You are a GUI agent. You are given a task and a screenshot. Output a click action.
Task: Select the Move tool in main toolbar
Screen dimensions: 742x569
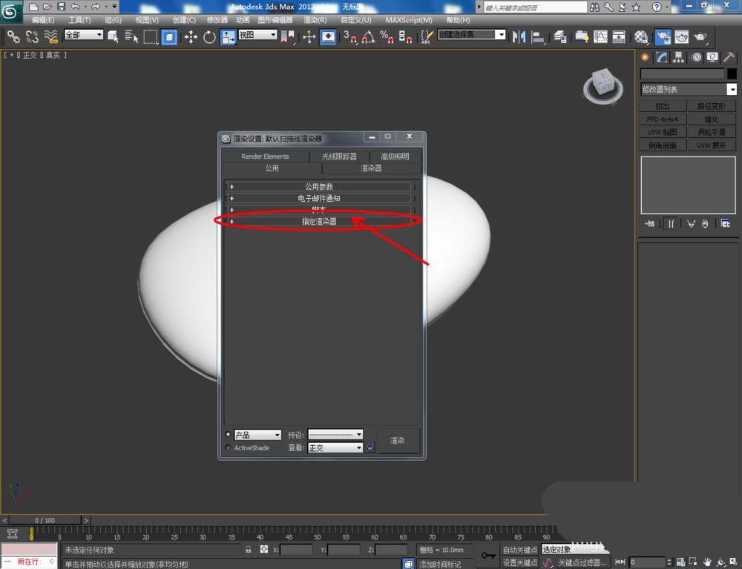[x=191, y=36]
